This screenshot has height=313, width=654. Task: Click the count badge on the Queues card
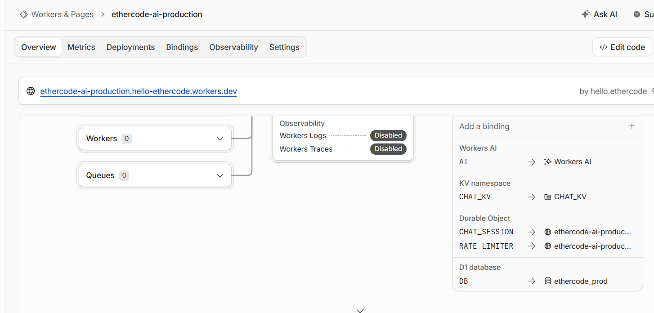pyautogui.click(x=124, y=175)
